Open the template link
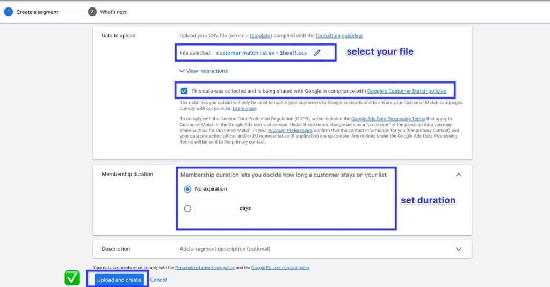The height and width of the screenshot is (287, 550). tap(260, 36)
